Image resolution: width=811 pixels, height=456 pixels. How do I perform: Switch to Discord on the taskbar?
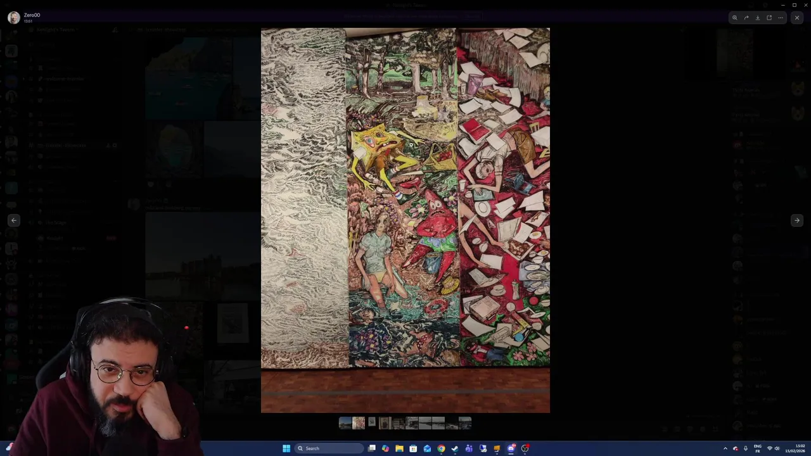coord(511,448)
